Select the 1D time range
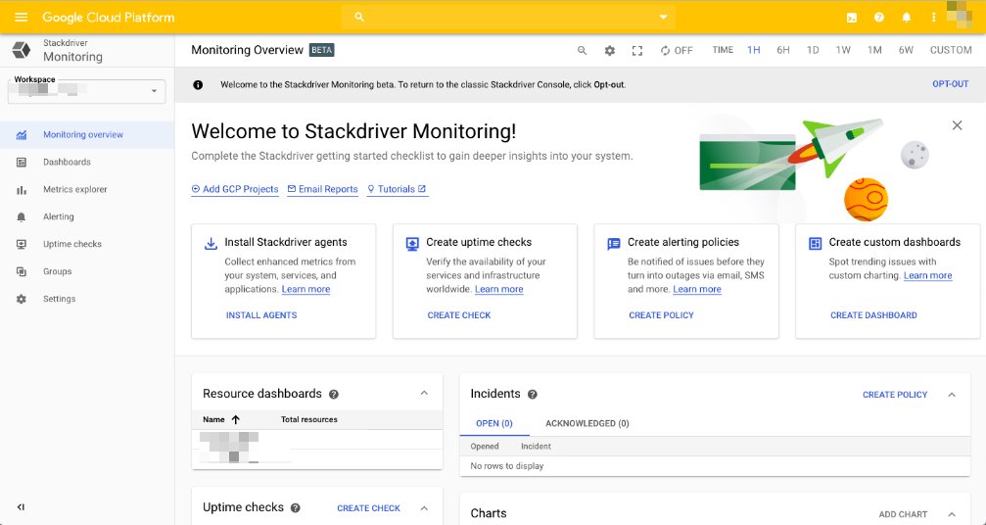The height and width of the screenshot is (525, 986). point(813,50)
